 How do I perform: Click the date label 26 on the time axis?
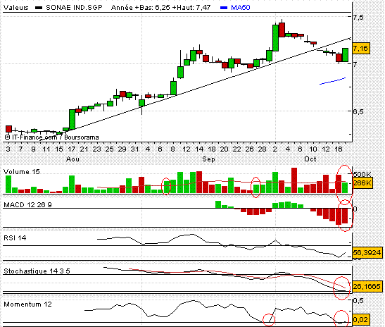click(249, 149)
